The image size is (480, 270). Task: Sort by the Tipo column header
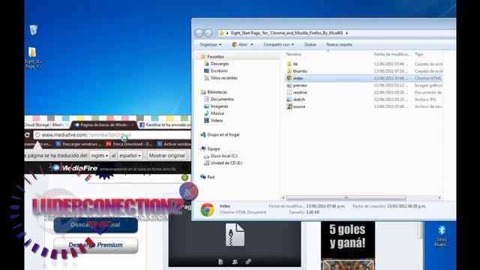[418, 54]
